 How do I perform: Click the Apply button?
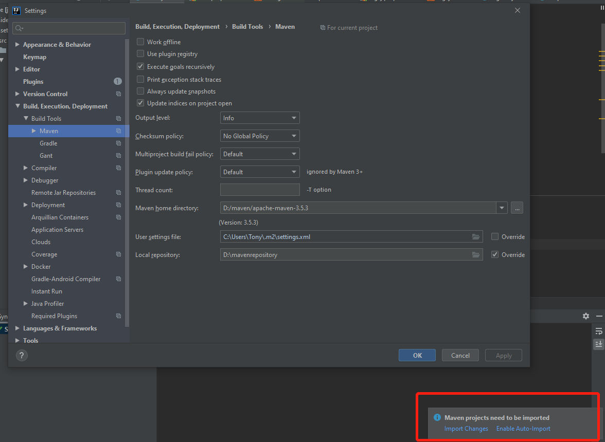504,355
